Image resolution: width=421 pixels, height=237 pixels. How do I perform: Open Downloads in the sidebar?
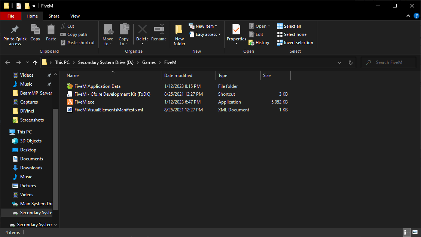coord(27,168)
